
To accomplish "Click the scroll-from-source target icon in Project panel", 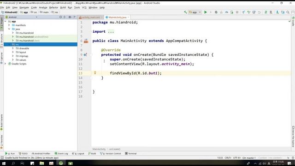I will pyautogui.click(x=60, y=17).
